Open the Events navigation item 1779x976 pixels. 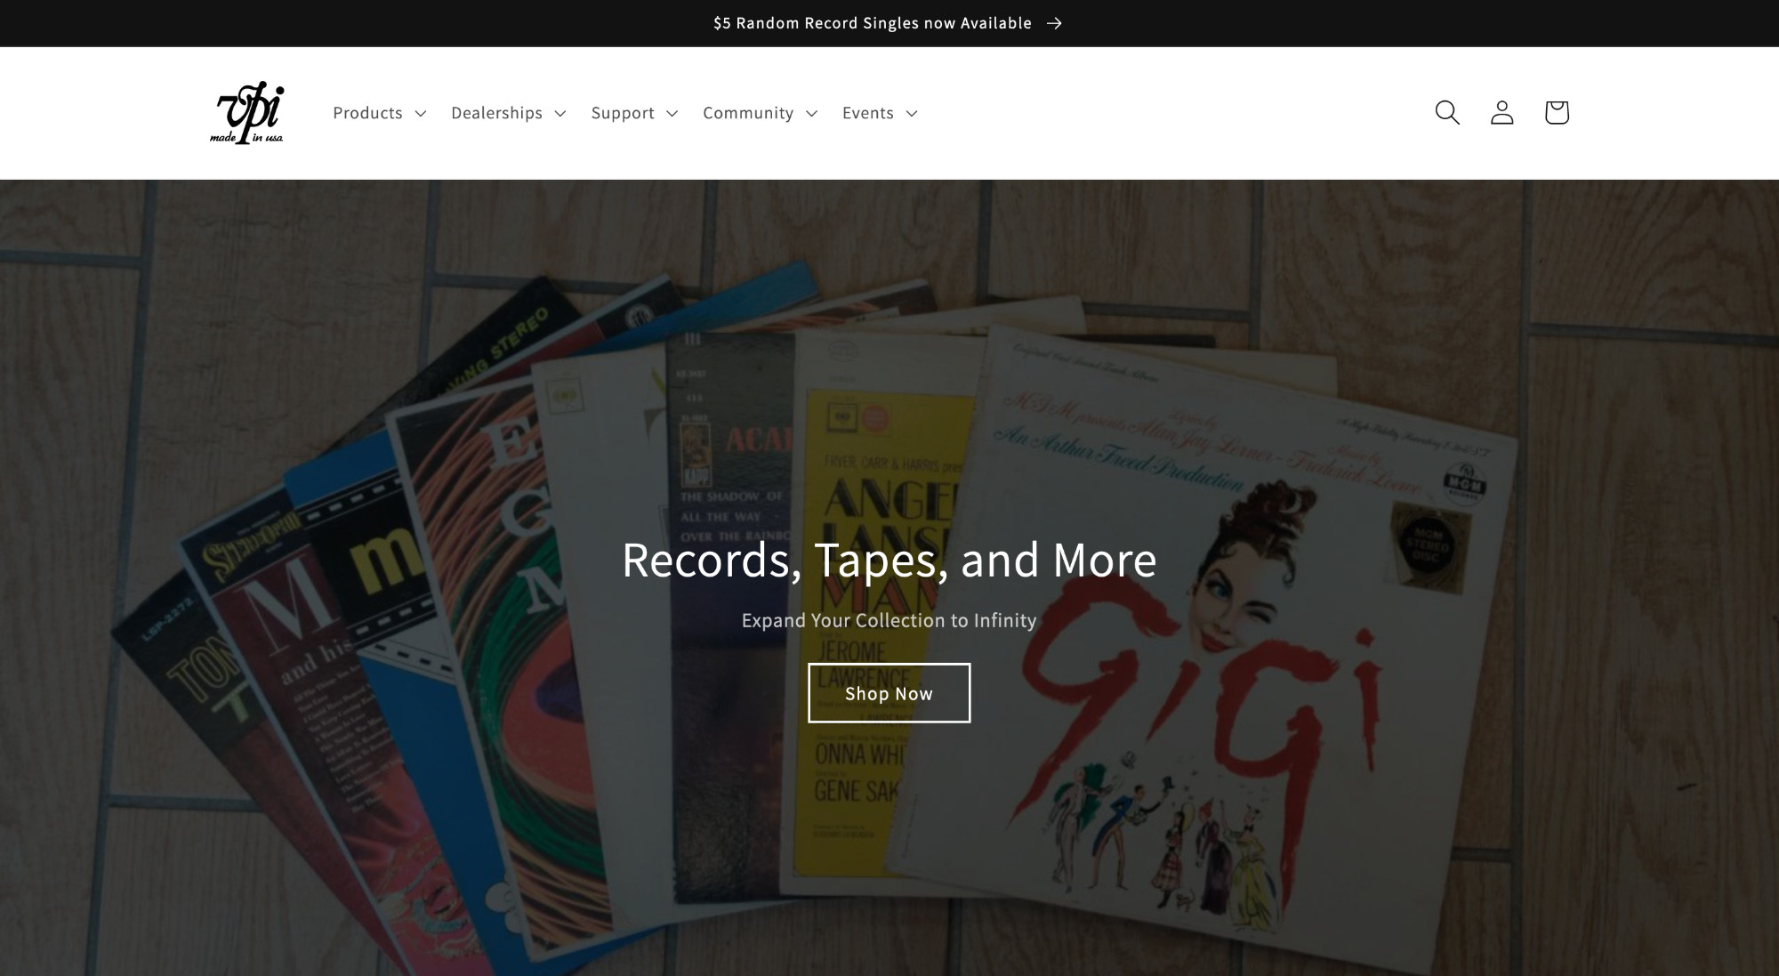click(x=881, y=113)
